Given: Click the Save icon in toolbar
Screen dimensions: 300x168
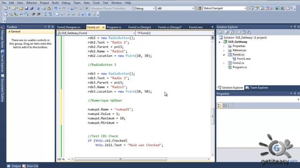Looking at the screenshot, I should coord(26,8).
